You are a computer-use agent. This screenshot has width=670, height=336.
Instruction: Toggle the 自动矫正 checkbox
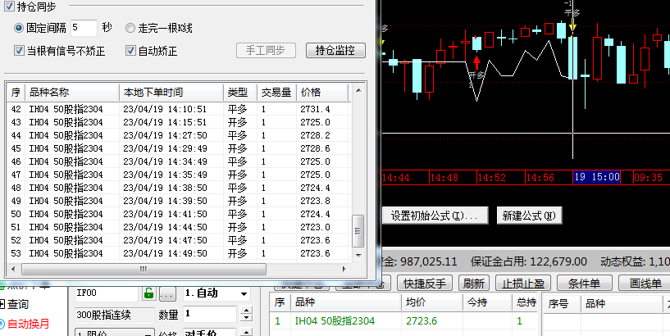(130, 51)
